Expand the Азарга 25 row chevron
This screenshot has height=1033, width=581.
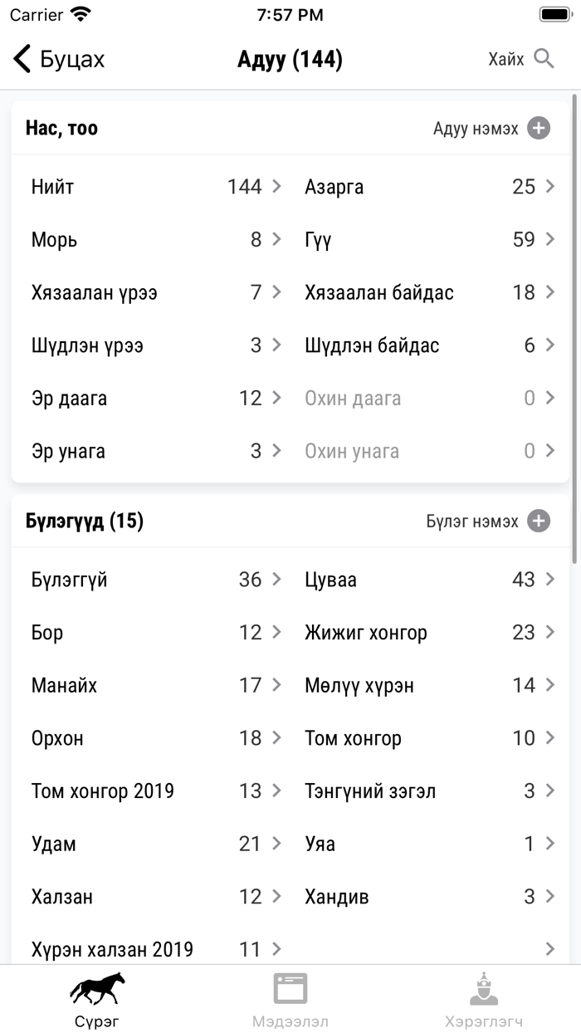coord(549,187)
